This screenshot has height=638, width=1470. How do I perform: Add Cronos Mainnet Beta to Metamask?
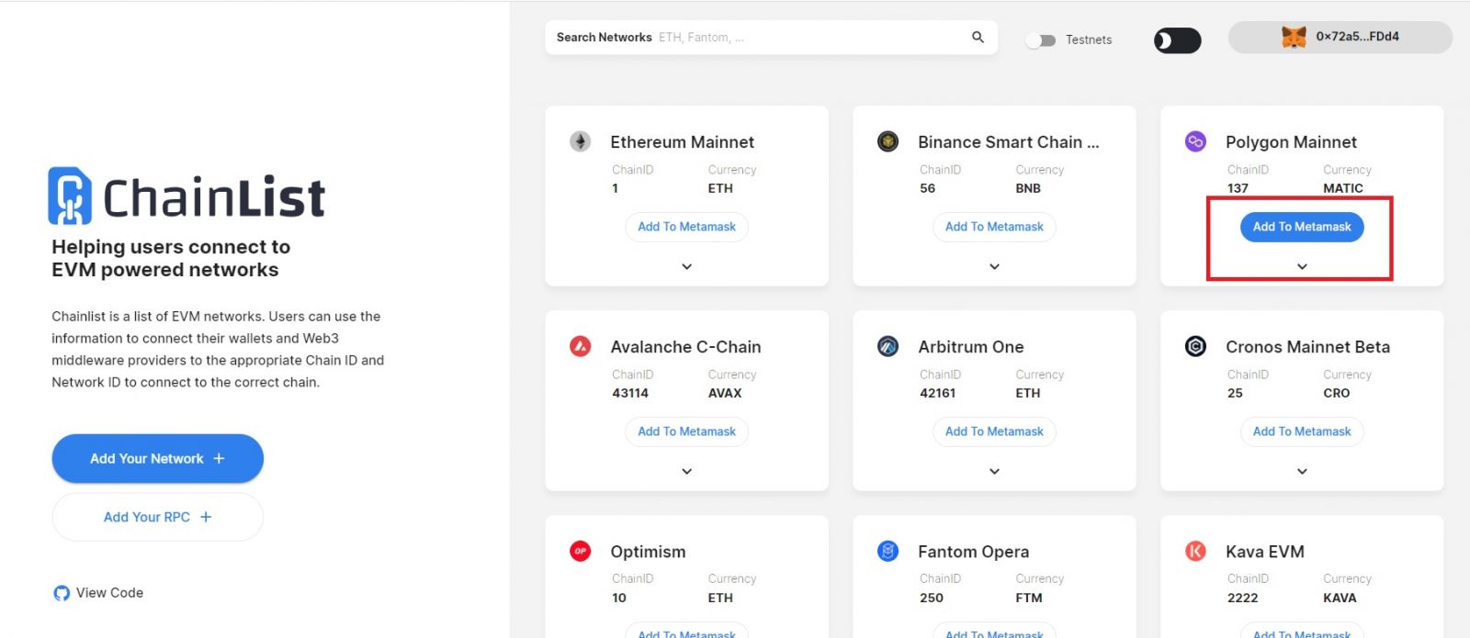(1302, 431)
